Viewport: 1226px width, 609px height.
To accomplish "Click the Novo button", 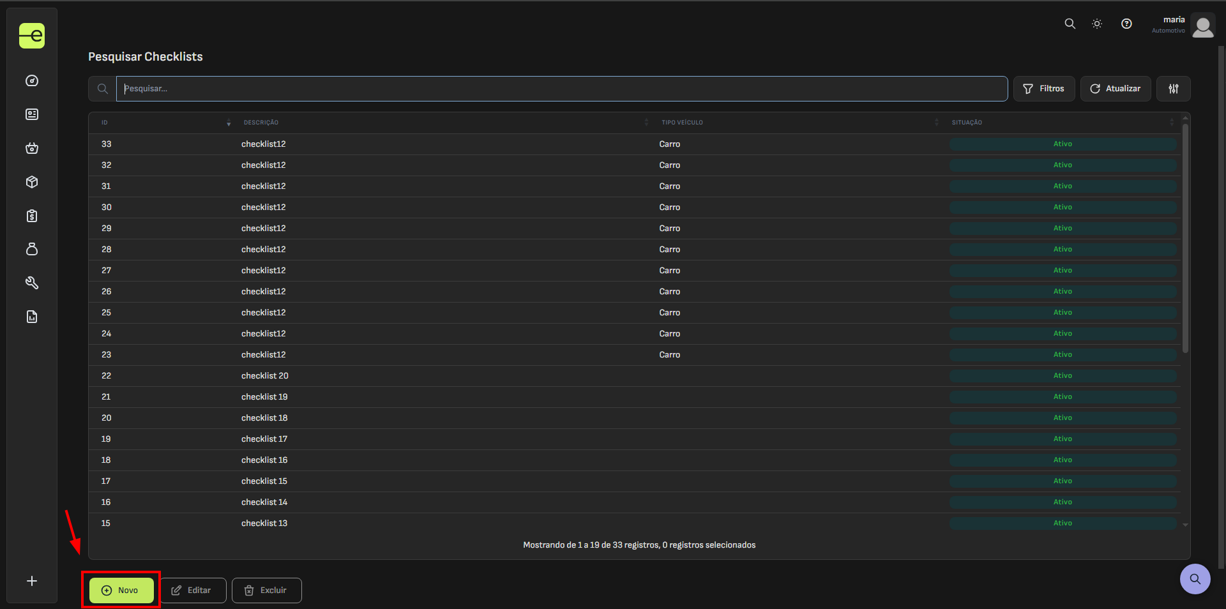I will [x=121, y=590].
